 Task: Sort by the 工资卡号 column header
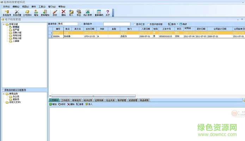[x=166, y=29]
